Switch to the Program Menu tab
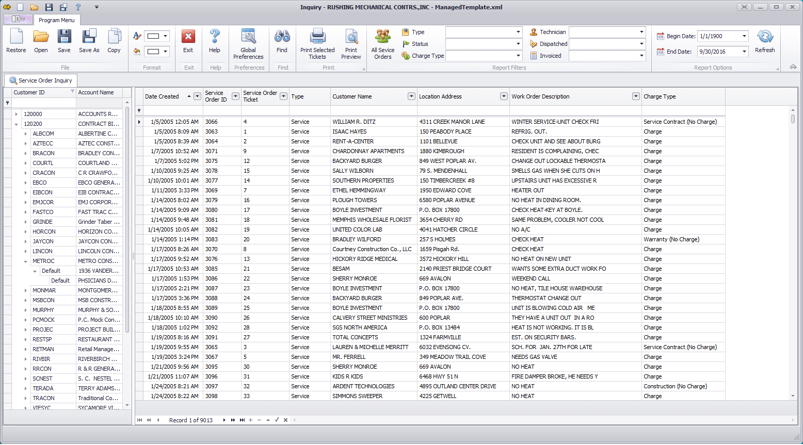This screenshot has width=803, height=445. (56, 20)
